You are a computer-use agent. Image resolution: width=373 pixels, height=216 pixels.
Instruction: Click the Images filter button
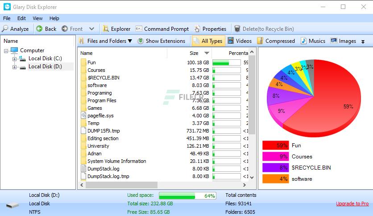(x=343, y=41)
